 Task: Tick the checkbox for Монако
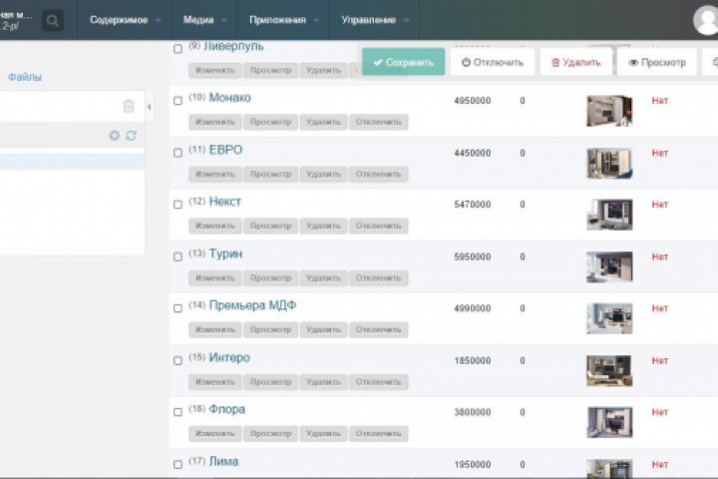click(x=179, y=101)
